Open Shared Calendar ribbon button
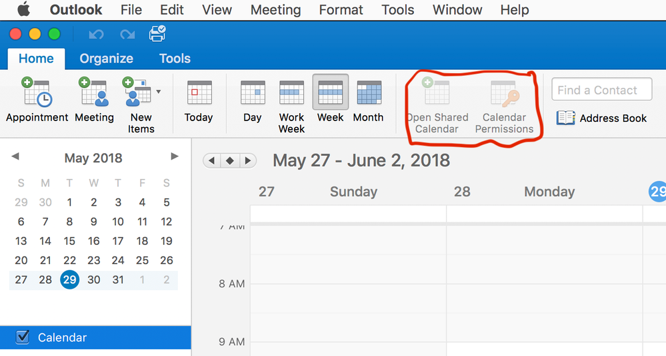 coord(437,105)
